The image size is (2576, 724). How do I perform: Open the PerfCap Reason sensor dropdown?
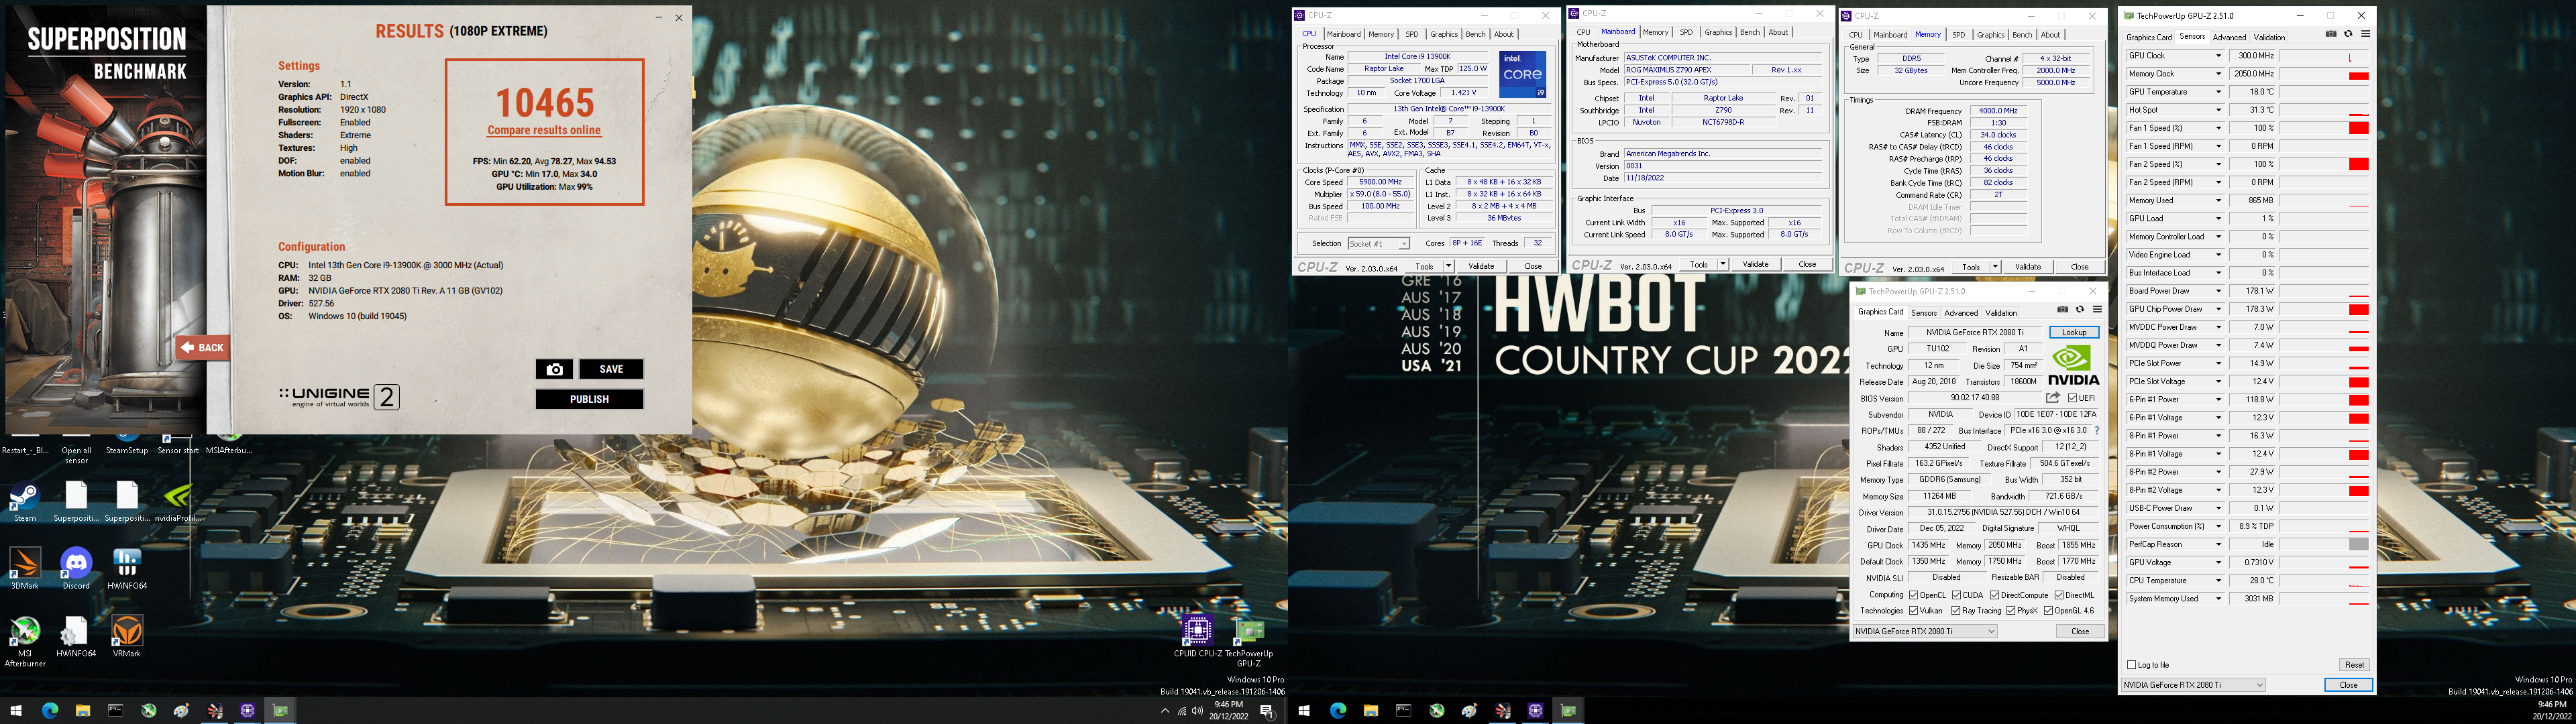[x=2218, y=544]
